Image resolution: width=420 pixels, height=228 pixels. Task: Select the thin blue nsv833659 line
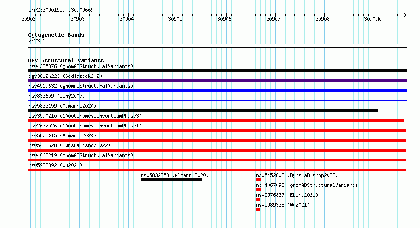tap(217, 101)
